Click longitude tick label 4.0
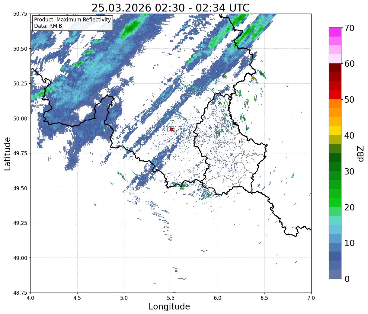The height and width of the screenshot is (314, 368). (30, 298)
